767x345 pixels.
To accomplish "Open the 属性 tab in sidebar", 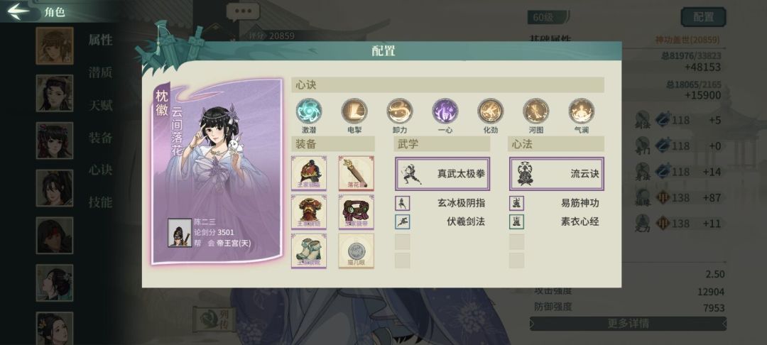I will 100,40.
